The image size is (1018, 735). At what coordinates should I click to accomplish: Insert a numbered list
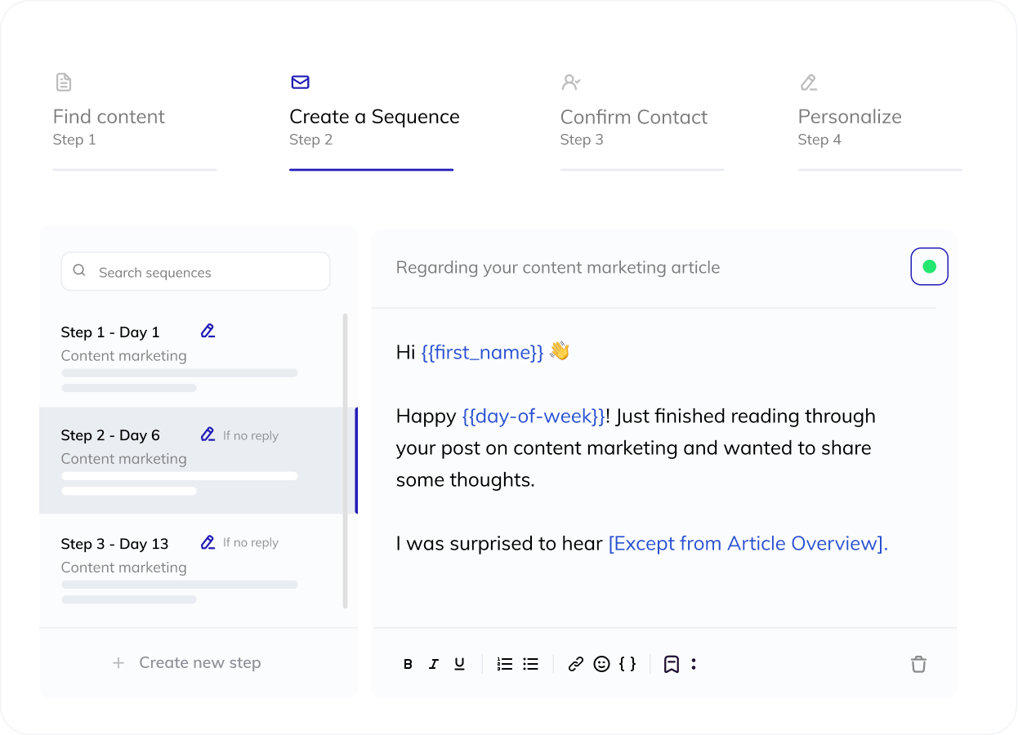pos(505,664)
